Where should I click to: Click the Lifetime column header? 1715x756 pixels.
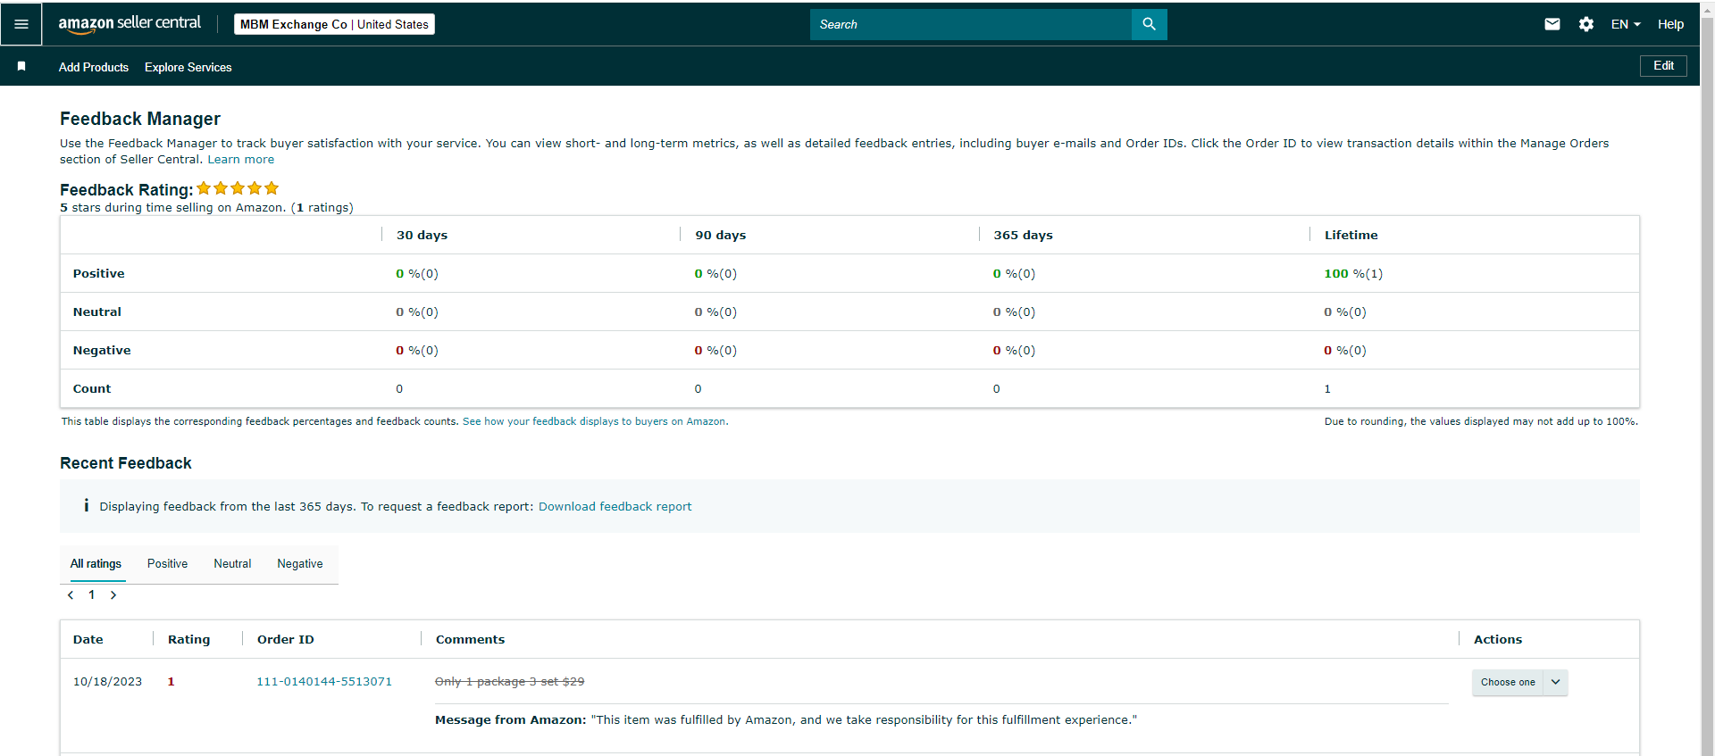point(1351,235)
